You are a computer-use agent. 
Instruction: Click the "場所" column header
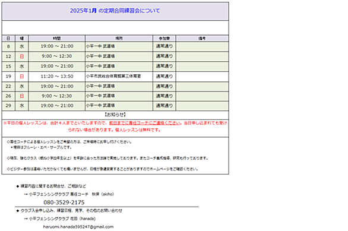tap(119, 39)
